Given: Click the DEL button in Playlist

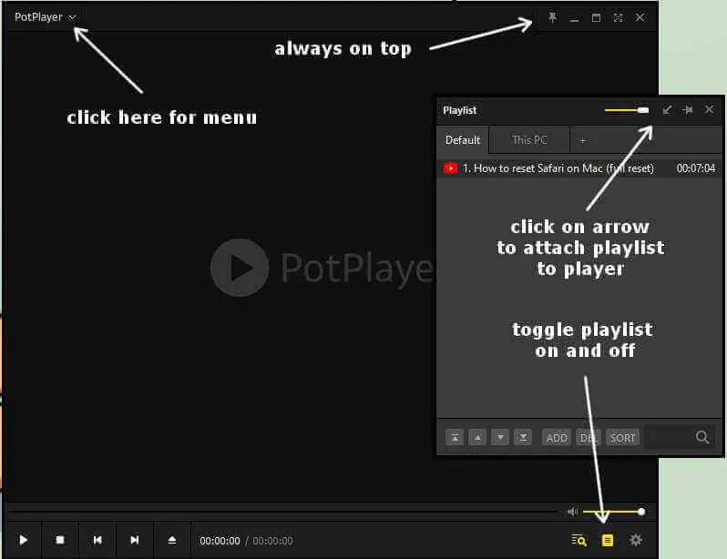Looking at the screenshot, I should point(589,438).
